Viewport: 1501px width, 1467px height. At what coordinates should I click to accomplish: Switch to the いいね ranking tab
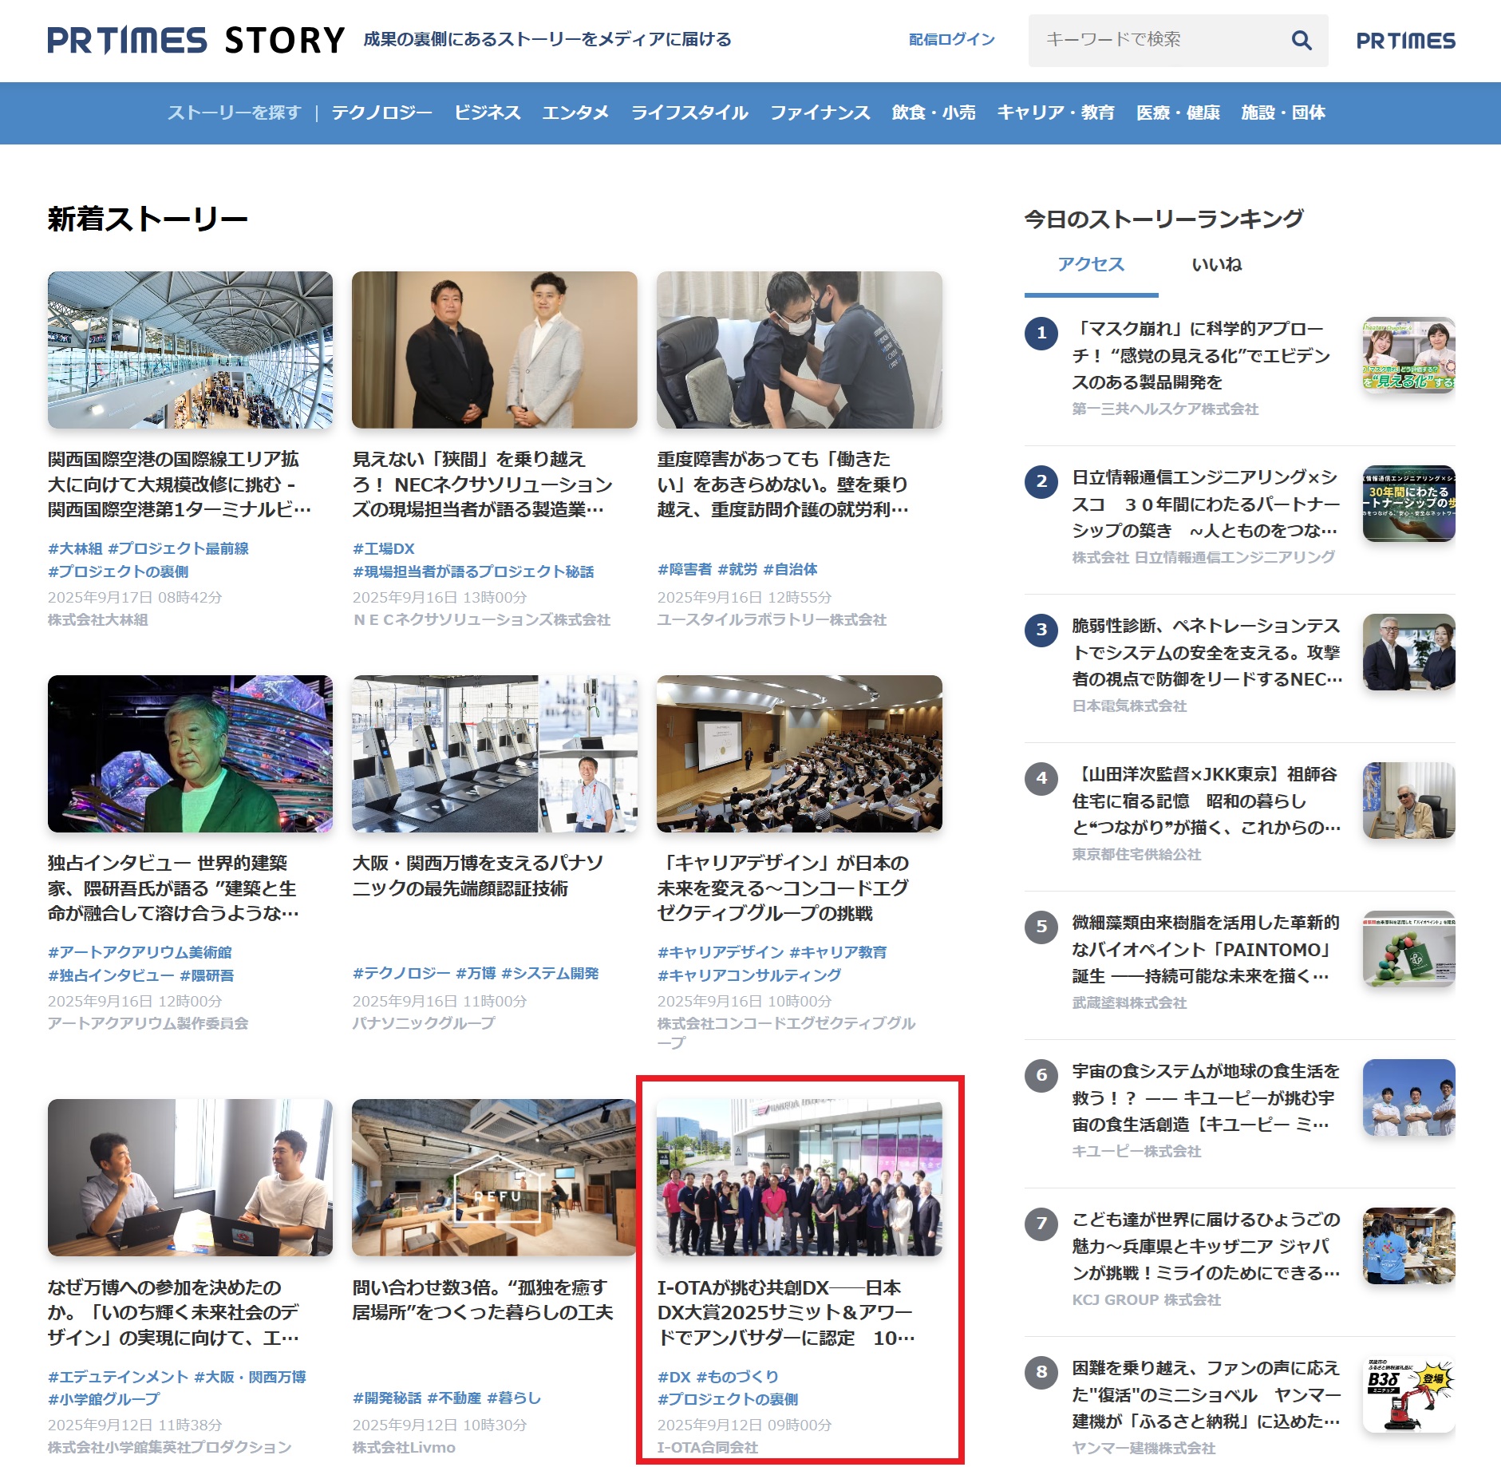point(1217,264)
